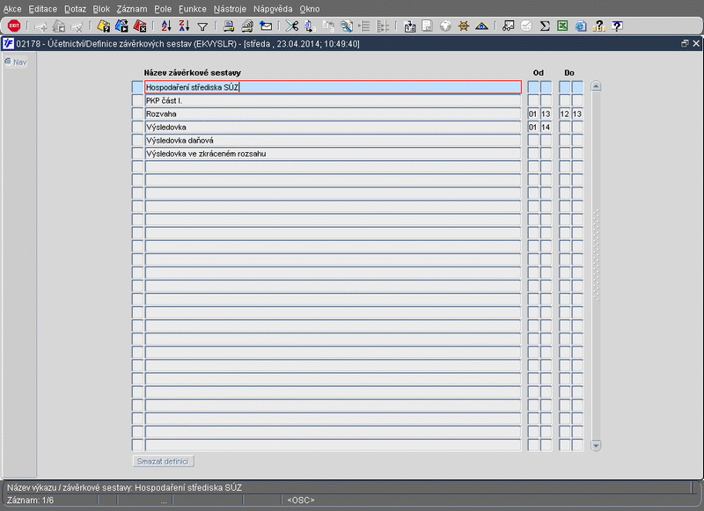The height and width of the screenshot is (511, 704).
Task: Open the Akce menu
Action: pyautogui.click(x=12, y=9)
